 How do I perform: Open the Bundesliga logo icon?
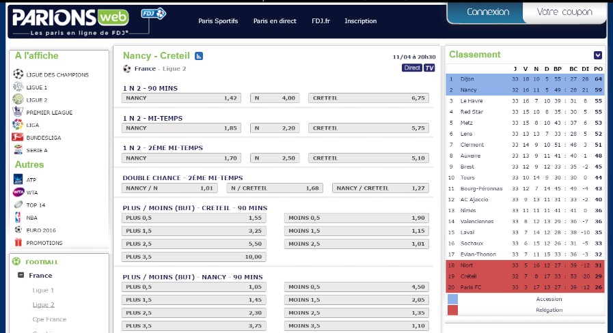[x=18, y=137]
